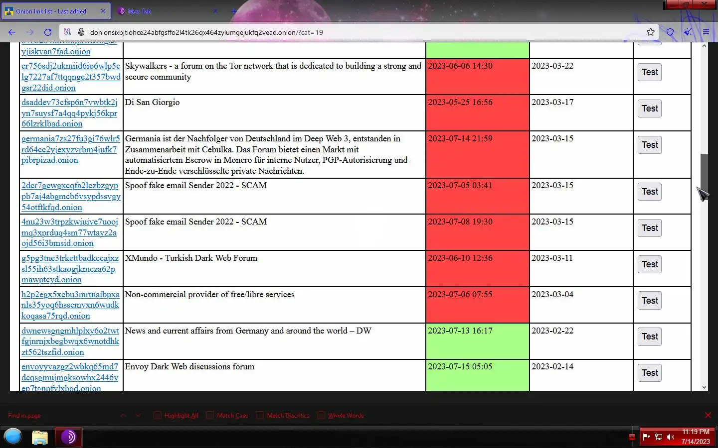Image resolution: width=718 pixels, height=448 pixels.
Task: Switch to the New Tab tab
Action: click(x=167, y=11)
